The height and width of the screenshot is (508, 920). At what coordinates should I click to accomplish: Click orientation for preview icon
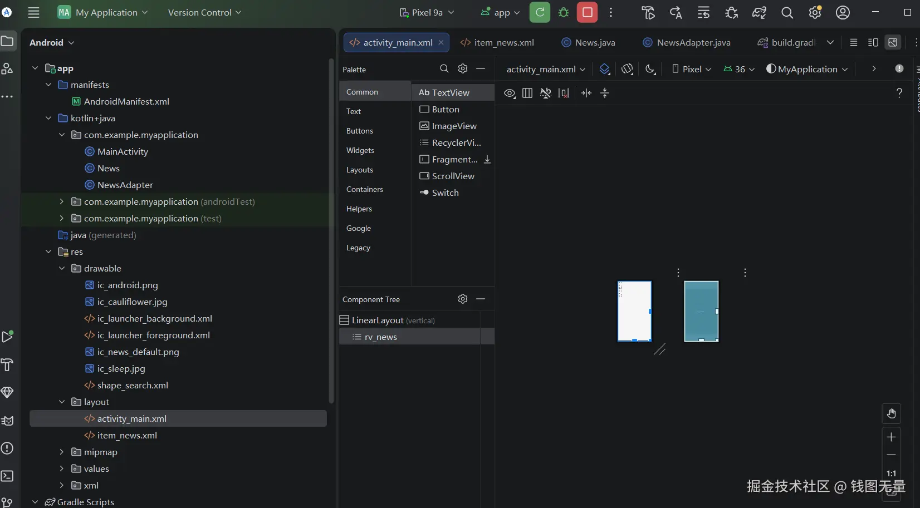tap(628, 69)
